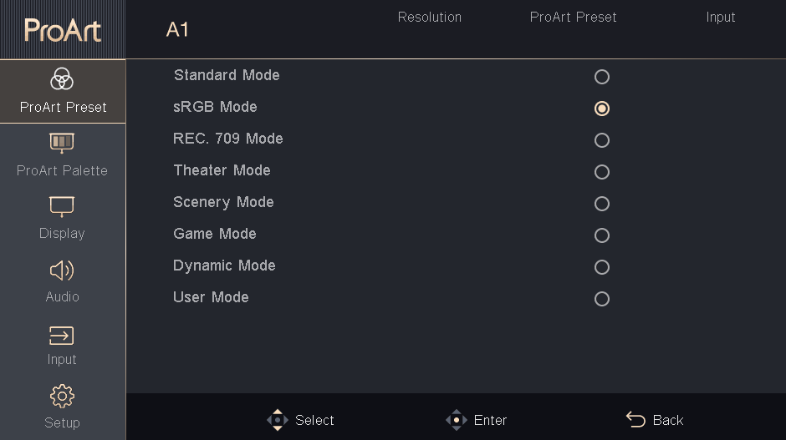This screenshot has width=786, height=440.
Task: Select the Standard Mode radio button
Action: click(602, 77)
